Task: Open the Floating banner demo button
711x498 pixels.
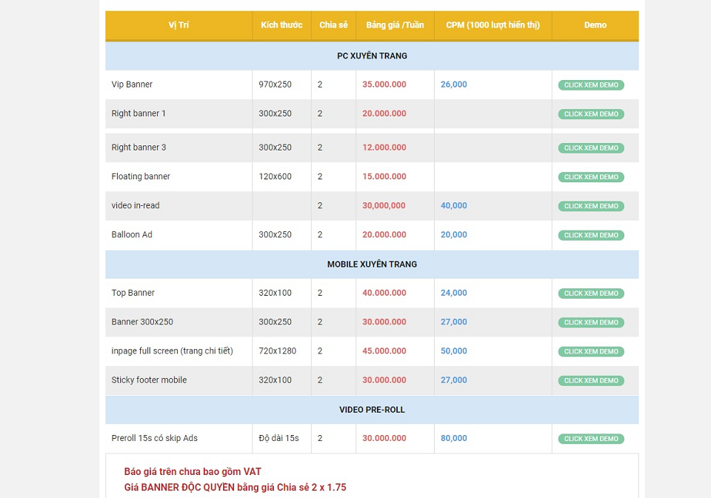Action: point(590,177)
